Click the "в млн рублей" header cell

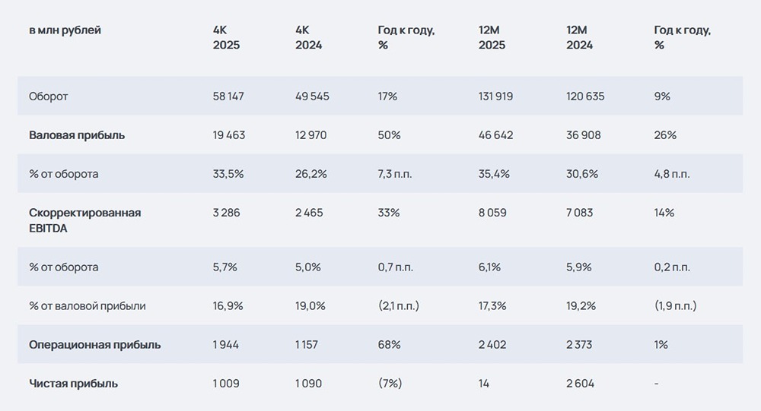coord(65,30)
